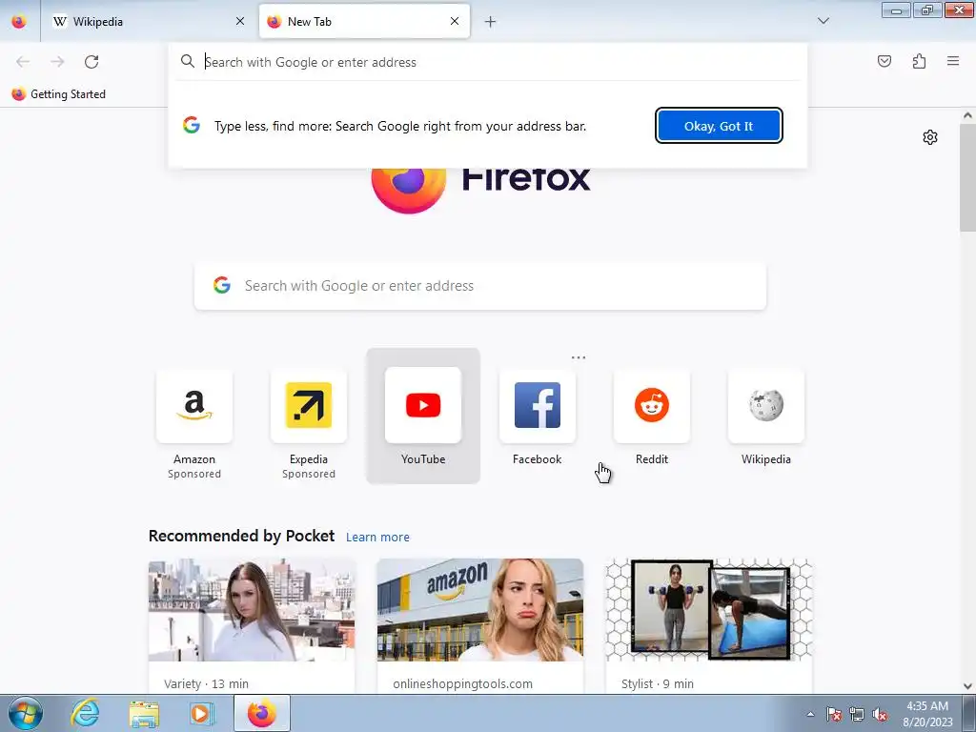The image size is (976, 732).
Task: Close the New Tab tab
Action: [455, 21]
